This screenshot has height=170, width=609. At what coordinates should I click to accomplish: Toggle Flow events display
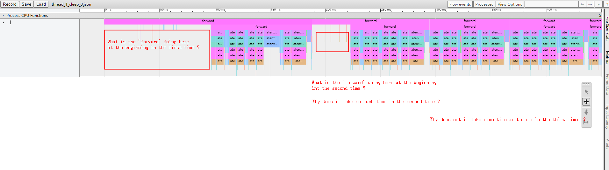(x=460, y=4)
